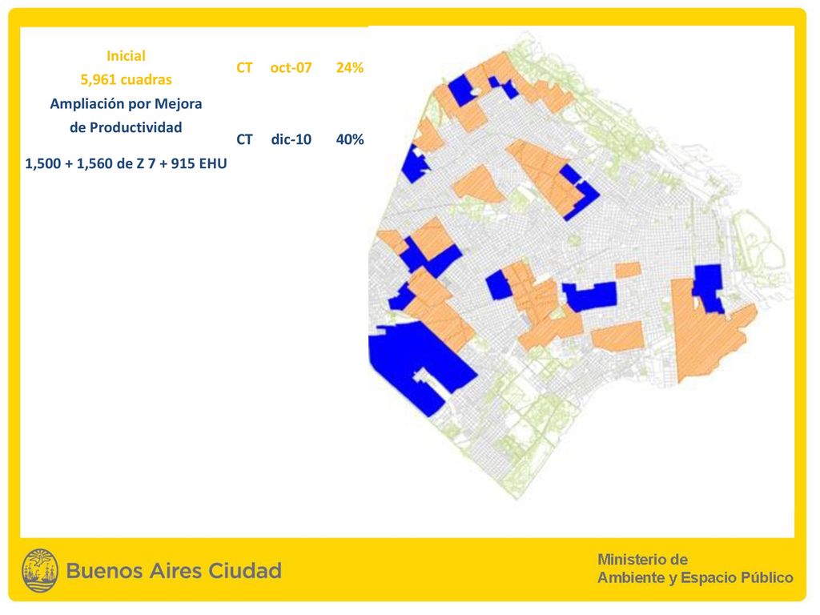Click 'Ampliación por Mejora' text
Image resolution: width=820 pixels, height=615 pixels.
pos(126,103)
